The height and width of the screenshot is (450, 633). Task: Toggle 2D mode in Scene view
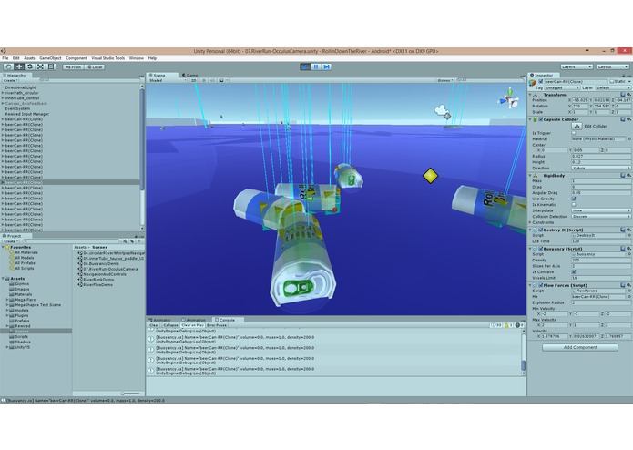pos(193,81)
